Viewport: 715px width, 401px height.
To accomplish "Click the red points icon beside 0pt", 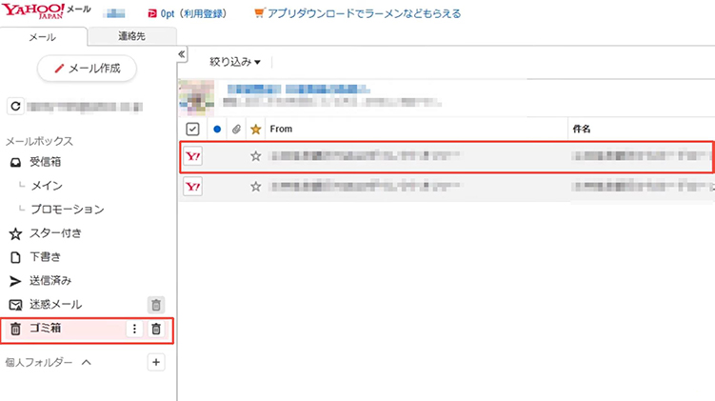I will [152, 13].
